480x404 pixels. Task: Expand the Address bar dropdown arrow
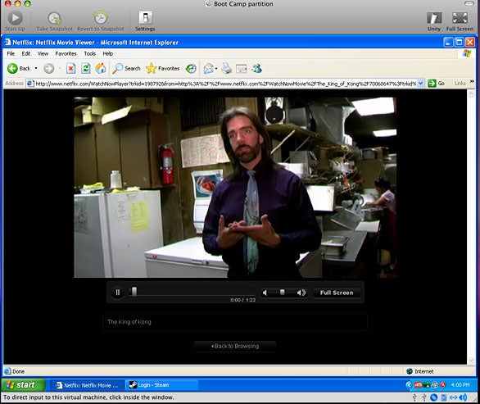(420, 84)
